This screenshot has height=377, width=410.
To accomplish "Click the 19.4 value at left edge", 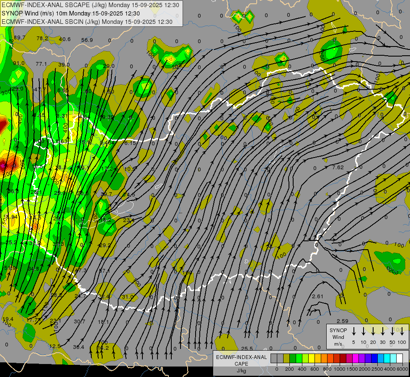I will pyautogui.click(x=8, y=319).
